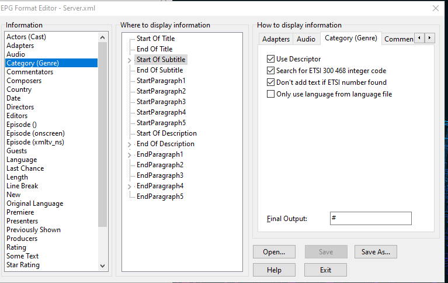Switch to the Adapters tab
This screenshot has width=448, height=283.
[x=276, y=39]
